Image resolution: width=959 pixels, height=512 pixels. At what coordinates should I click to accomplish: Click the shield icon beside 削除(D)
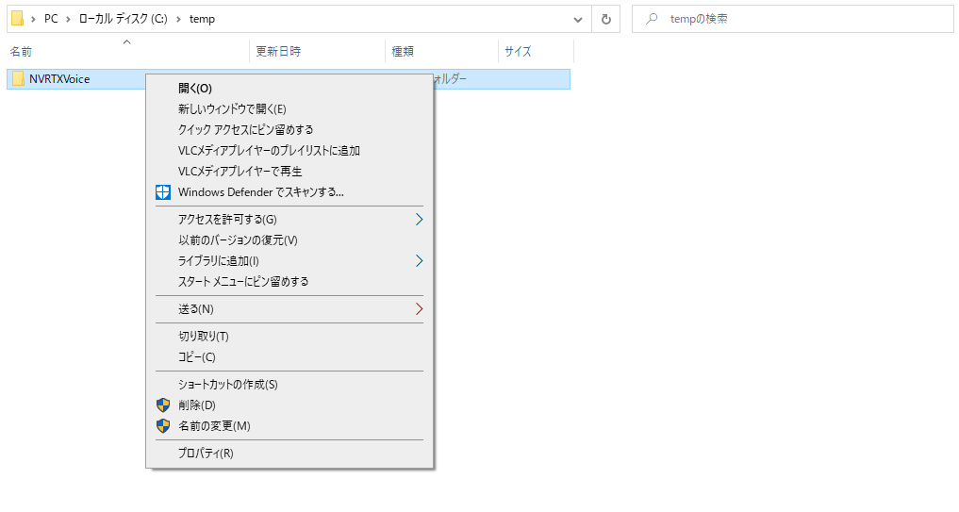point(163,405)
